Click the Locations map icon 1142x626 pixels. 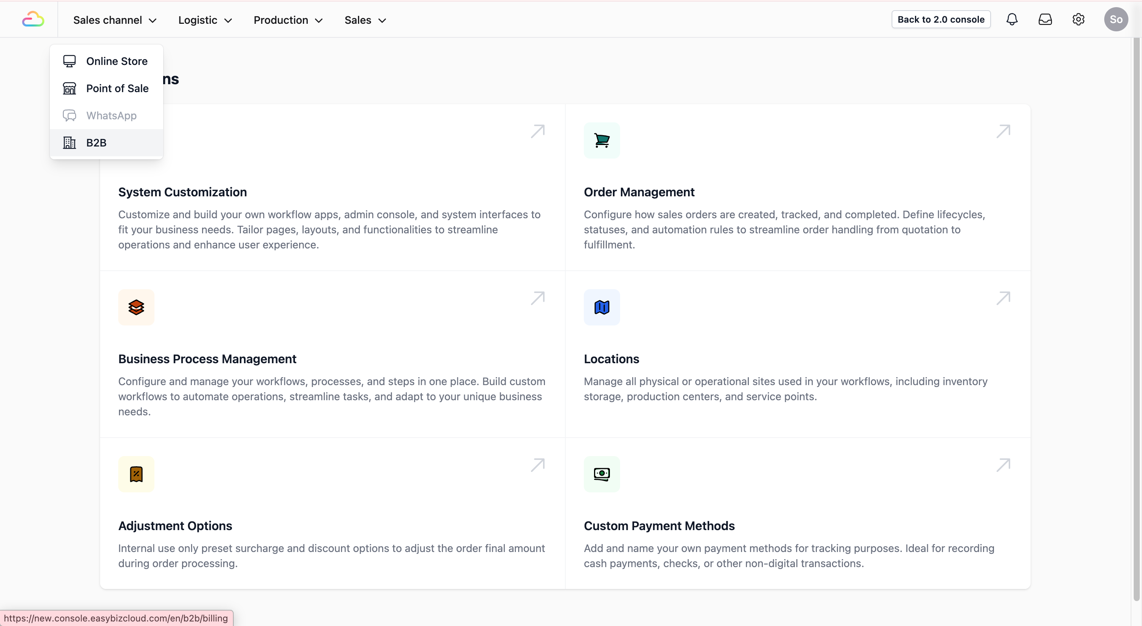pos(602,307)
